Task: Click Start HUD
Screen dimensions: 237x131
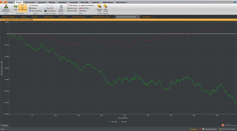Action: click(49, 5)
